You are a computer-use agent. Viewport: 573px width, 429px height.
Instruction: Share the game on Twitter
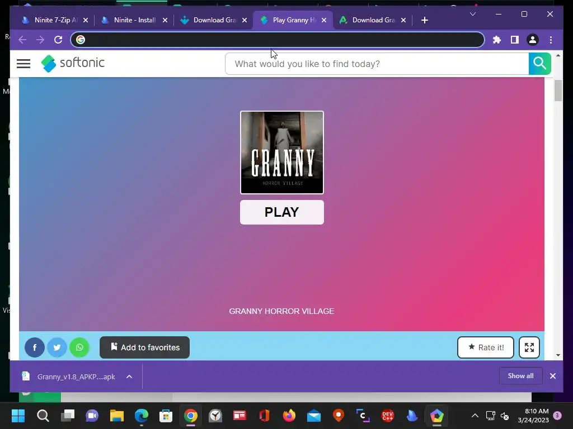57,347
